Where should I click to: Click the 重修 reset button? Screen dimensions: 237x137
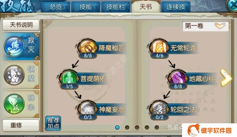21,125
